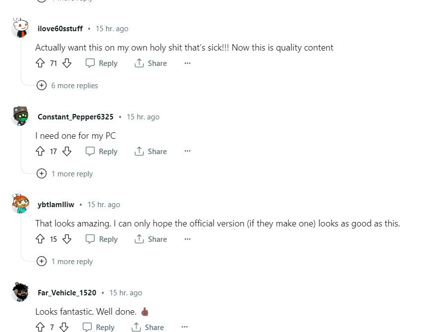The width and height of the screenshot is (437, 332).
Task: Upvote ilove60sstuff's comment
Action: coord(40,63)
